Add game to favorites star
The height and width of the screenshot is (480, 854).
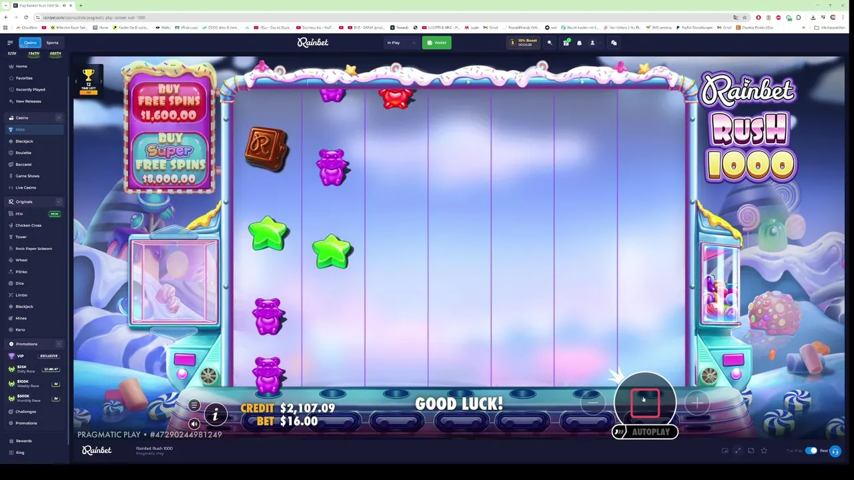[x=764, y=451]
